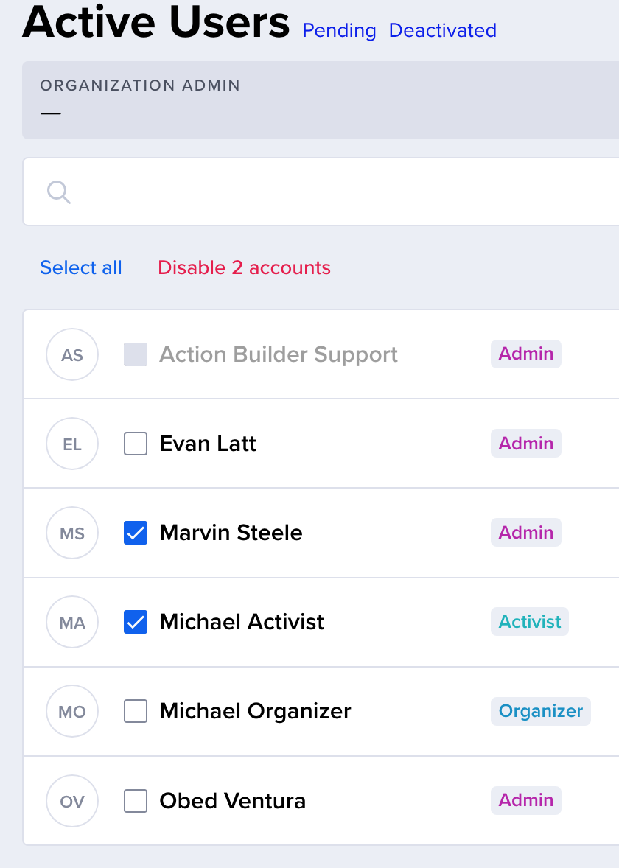Open the Obed Ventura user name
This screenshot has width=619, height=868.
click(233, 800)
